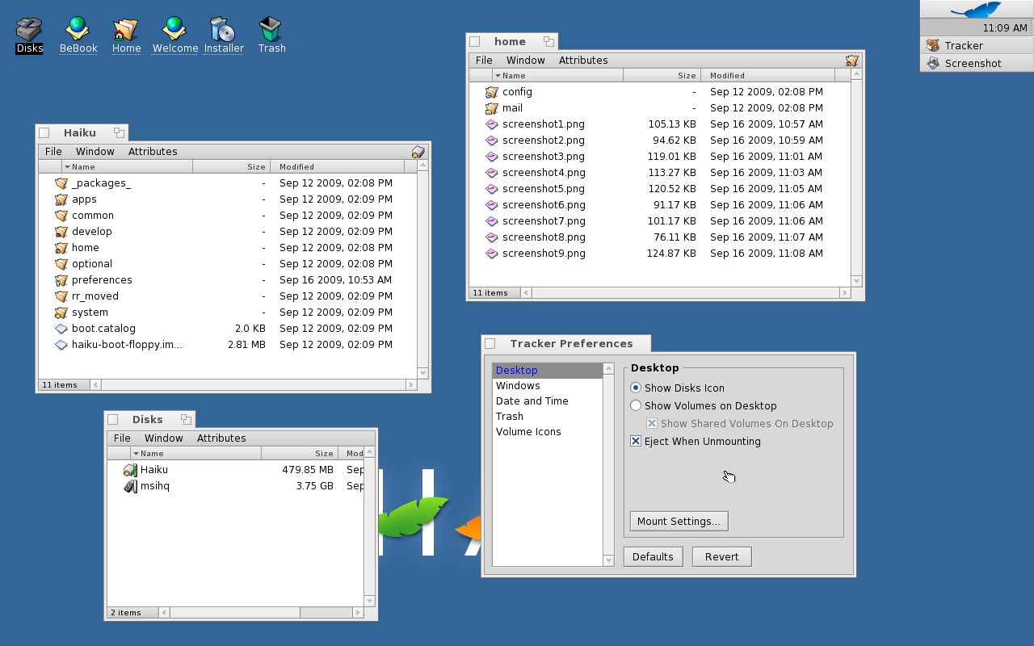The height and width of the screenshot is (646, 1034).
Task: Click down arrow of preferences list scrollbar
Action: [608, 560]
